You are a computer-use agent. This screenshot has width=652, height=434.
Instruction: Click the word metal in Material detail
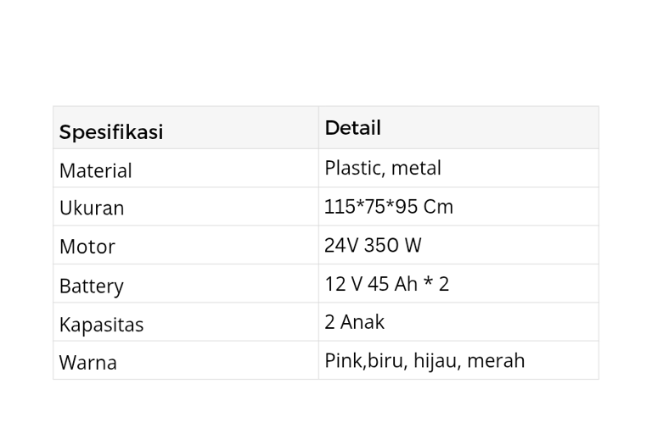(416, 168)
